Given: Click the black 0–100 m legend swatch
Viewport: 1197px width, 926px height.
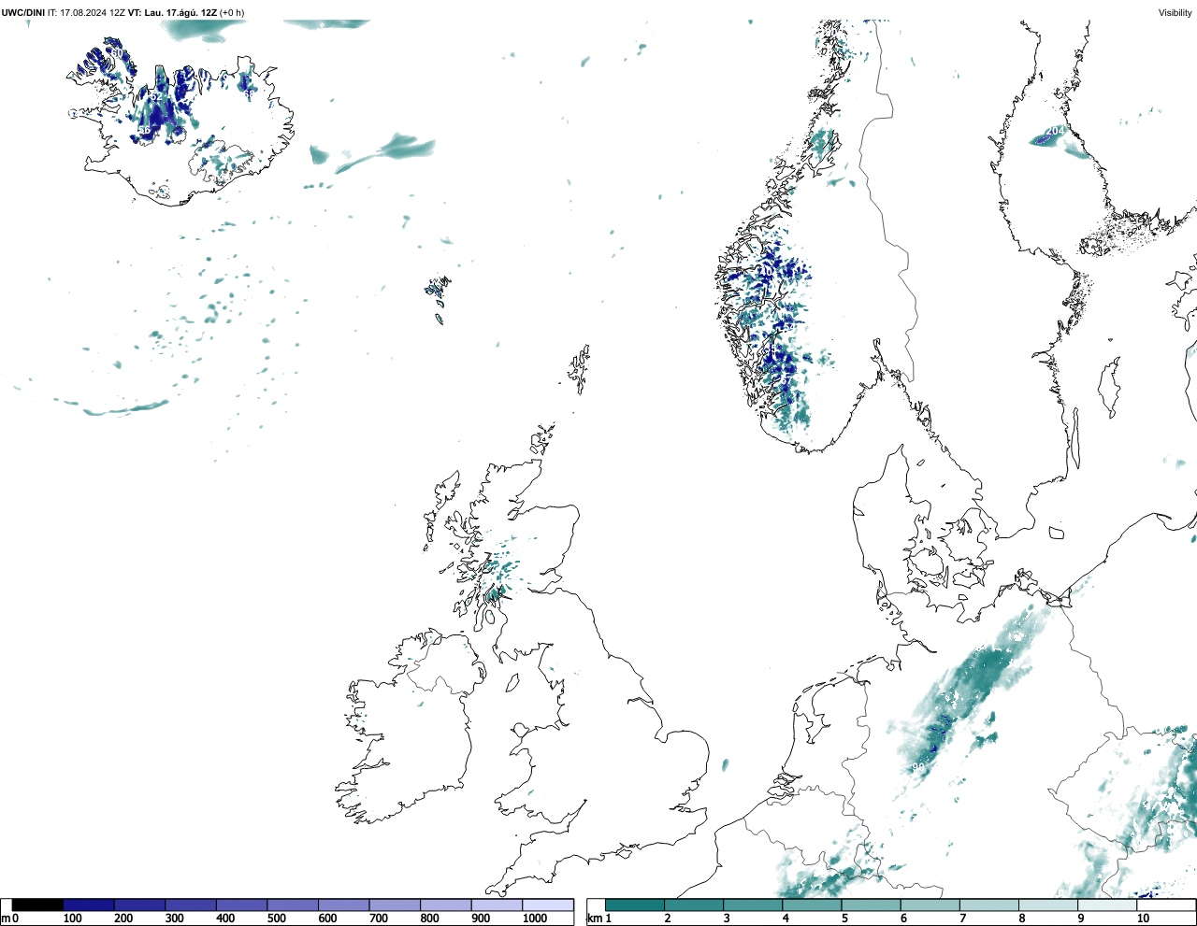Looking at the screenshot, I should pyautogui.click(x=38, y=905).
